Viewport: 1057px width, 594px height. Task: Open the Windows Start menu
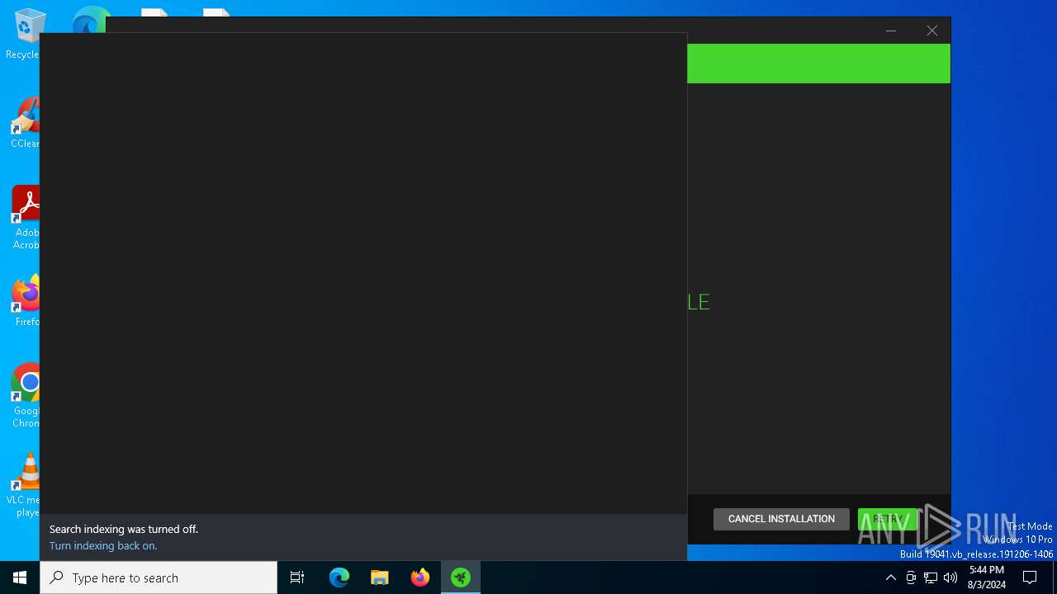coord(20,577)
